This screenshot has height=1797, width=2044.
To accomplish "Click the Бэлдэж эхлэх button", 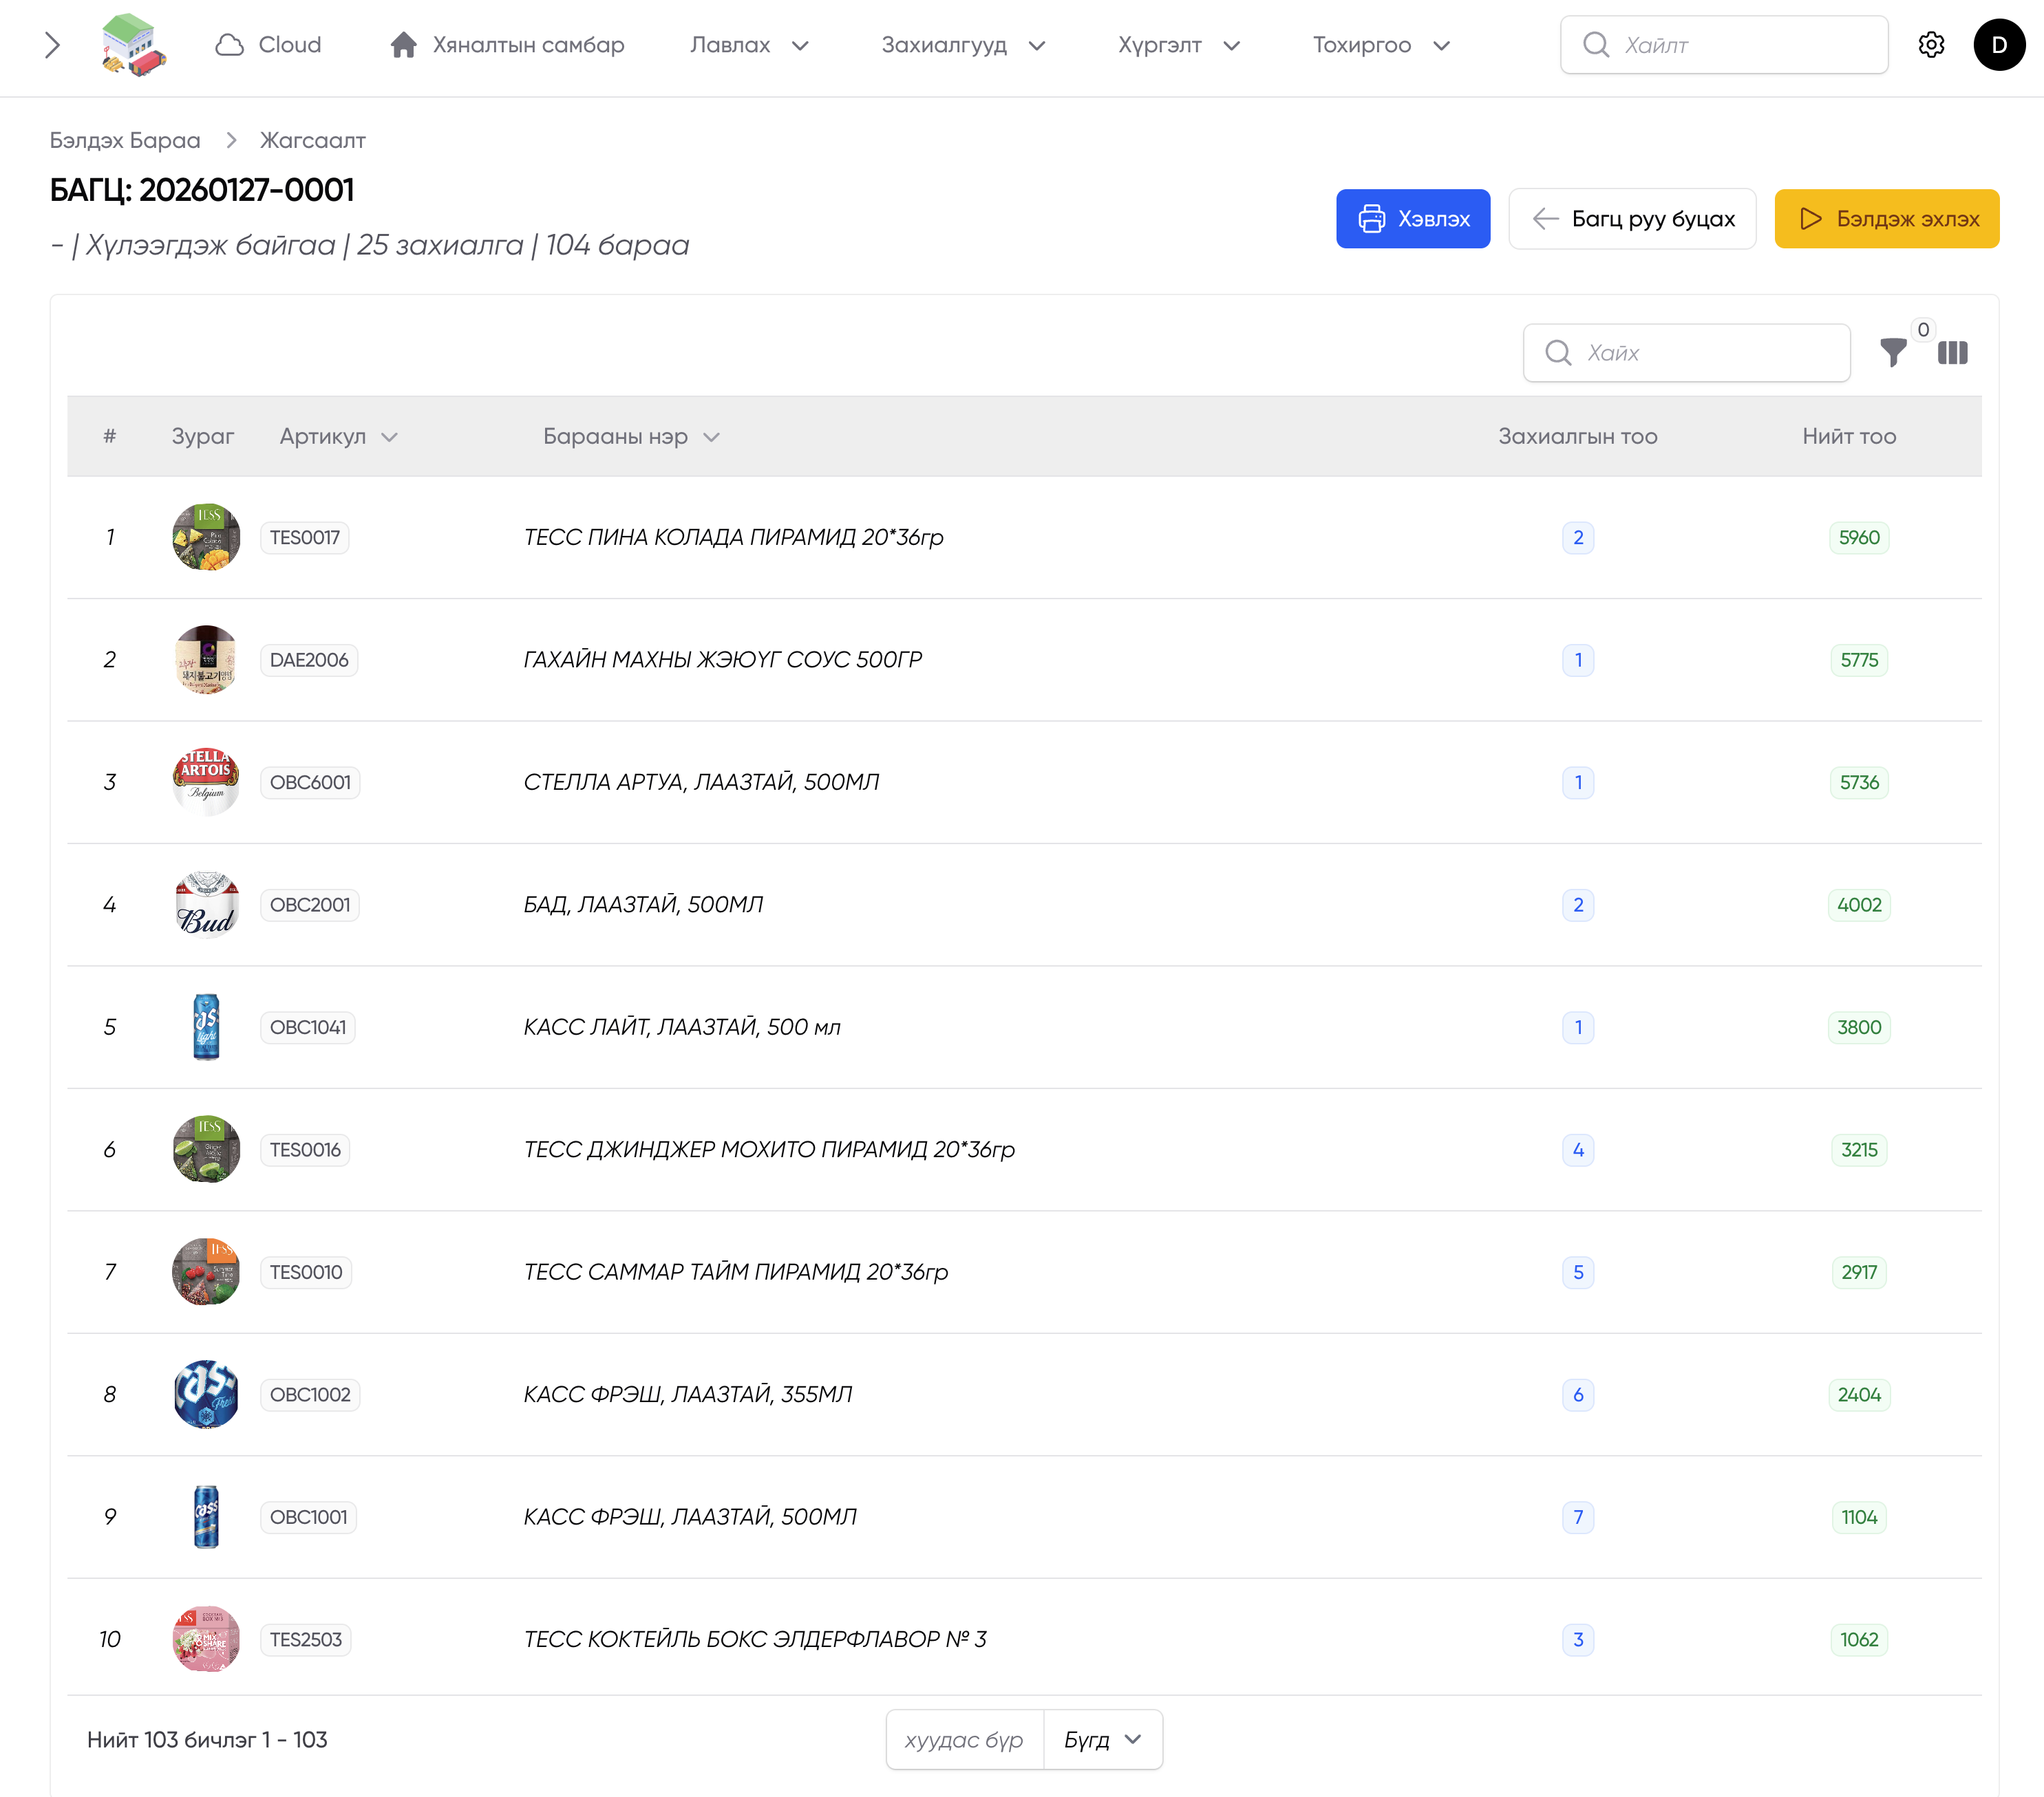I will [1886, 219].
